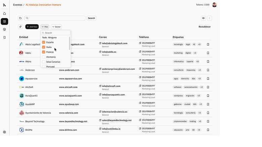262x147 pixels.
Task: Focus the country dropdown search field
Action: pos(56,33)
